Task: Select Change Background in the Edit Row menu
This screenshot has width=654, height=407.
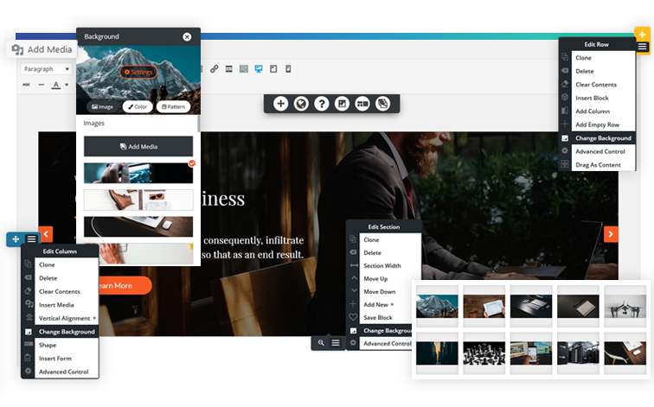Action: pyautogui.click(x=604, y=138)
